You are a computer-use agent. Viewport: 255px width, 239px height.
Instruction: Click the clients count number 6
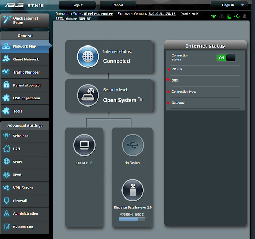[x=91, y=163]
